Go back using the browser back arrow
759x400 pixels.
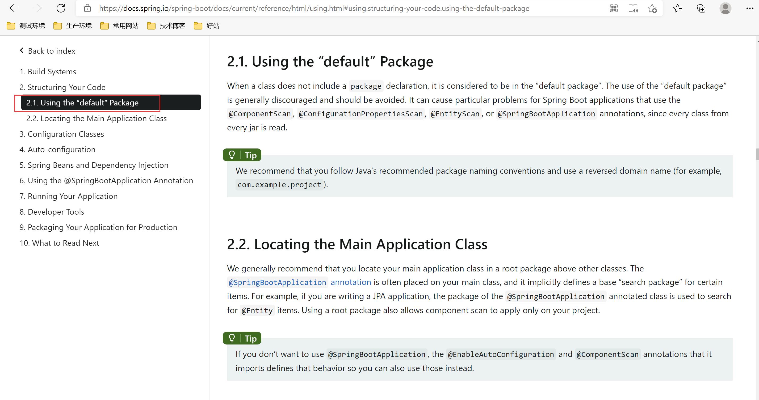click(x=14, y=8)
